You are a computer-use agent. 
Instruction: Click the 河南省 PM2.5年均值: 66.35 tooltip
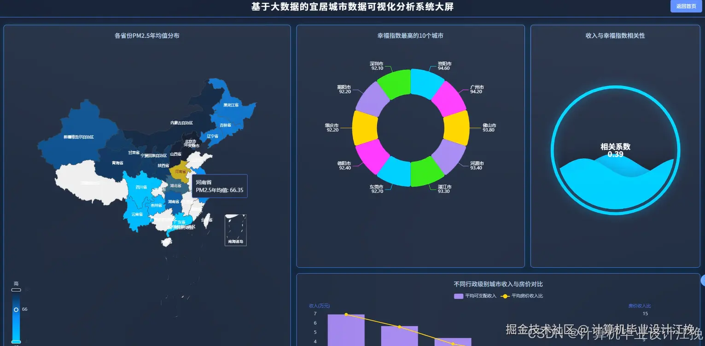220,186
